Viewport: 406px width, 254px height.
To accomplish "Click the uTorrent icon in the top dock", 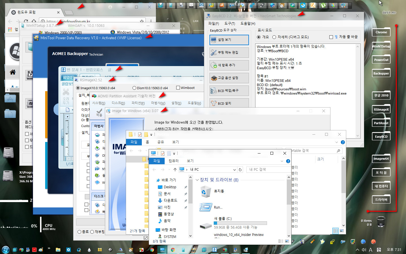I will point(323,5).
